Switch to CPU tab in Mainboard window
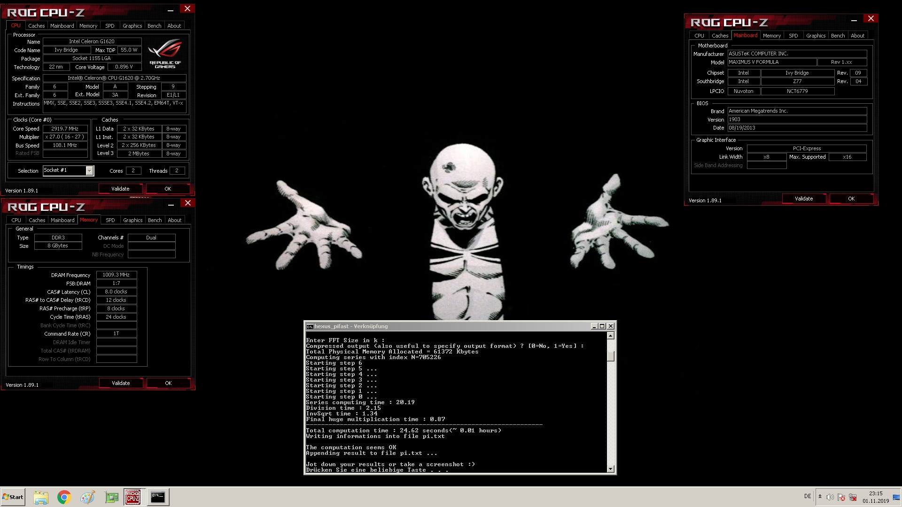 pyautogui.click(x=699, y=36)
